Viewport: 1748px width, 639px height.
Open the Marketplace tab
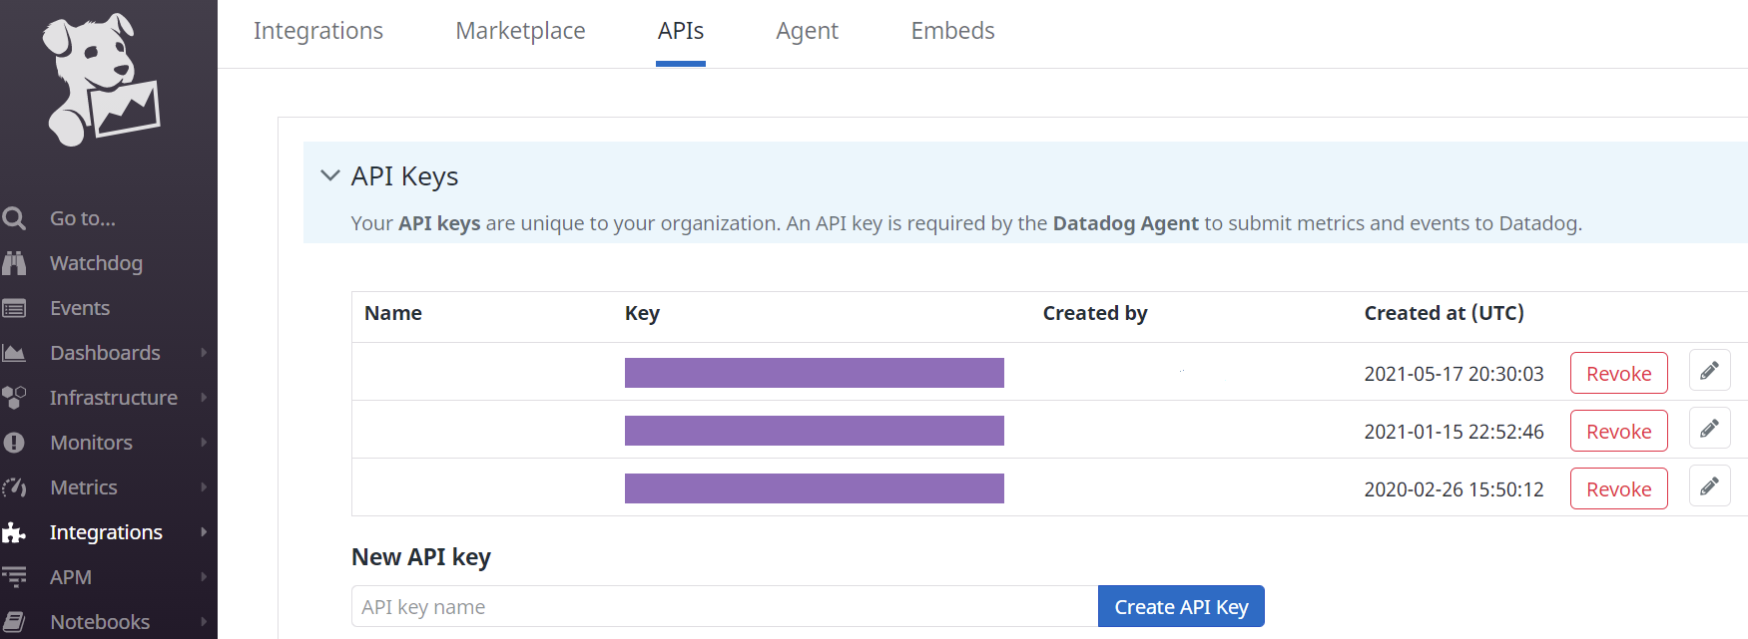click(x=520, y=31)
